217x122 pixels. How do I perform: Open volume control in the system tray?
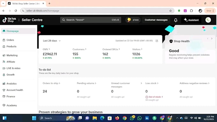tap(195, 118)
